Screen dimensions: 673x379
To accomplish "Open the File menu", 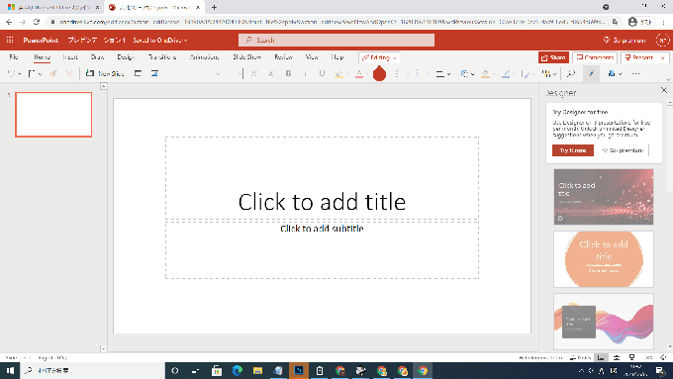I will tap(13, 57).
